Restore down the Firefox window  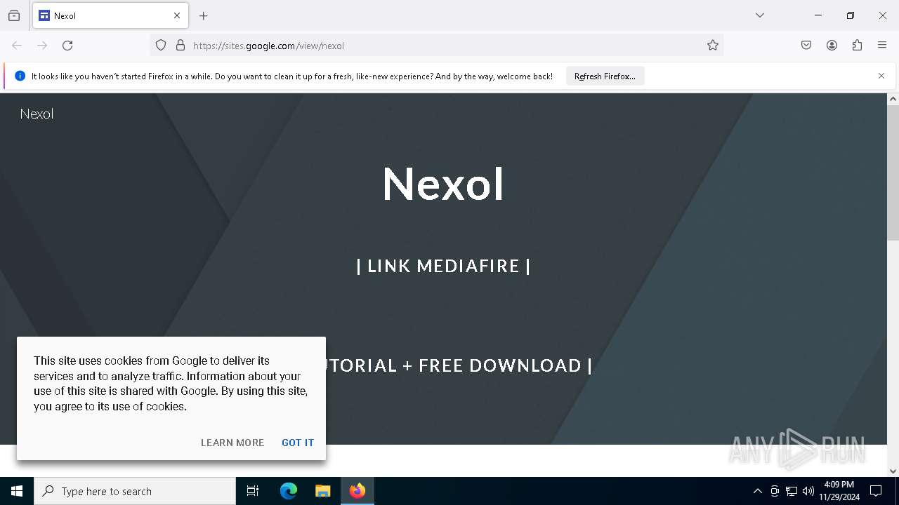(x=850, y=15)
